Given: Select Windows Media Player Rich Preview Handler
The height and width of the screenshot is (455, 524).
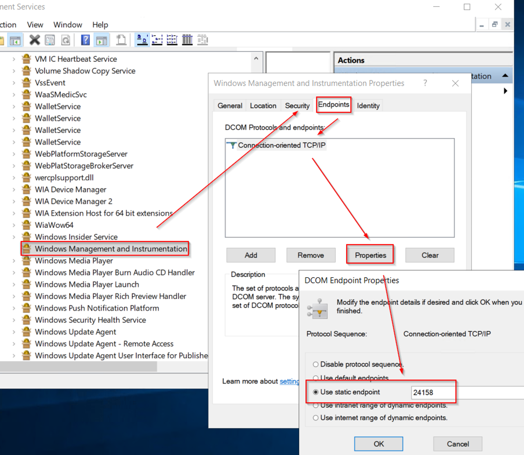Looking at the screenshot, I should (x=111, y=296).
